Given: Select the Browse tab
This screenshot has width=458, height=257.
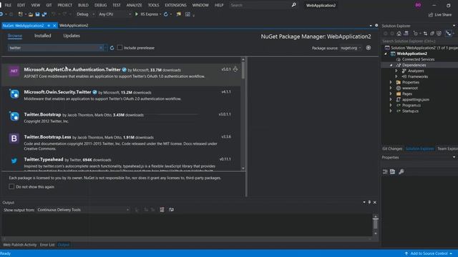Looking at the screenshot, I should click(x=15, y=36).
